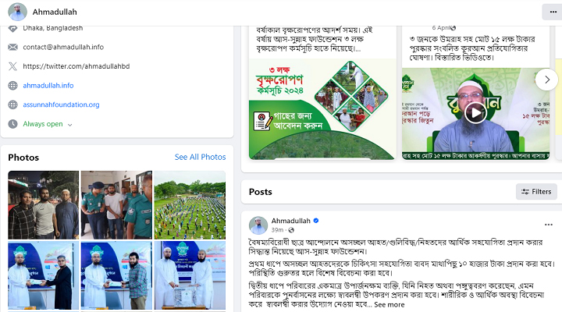This screenshot has width=562, height=312.
Task: Click the post's three-dot options icon
Action: 549,225
